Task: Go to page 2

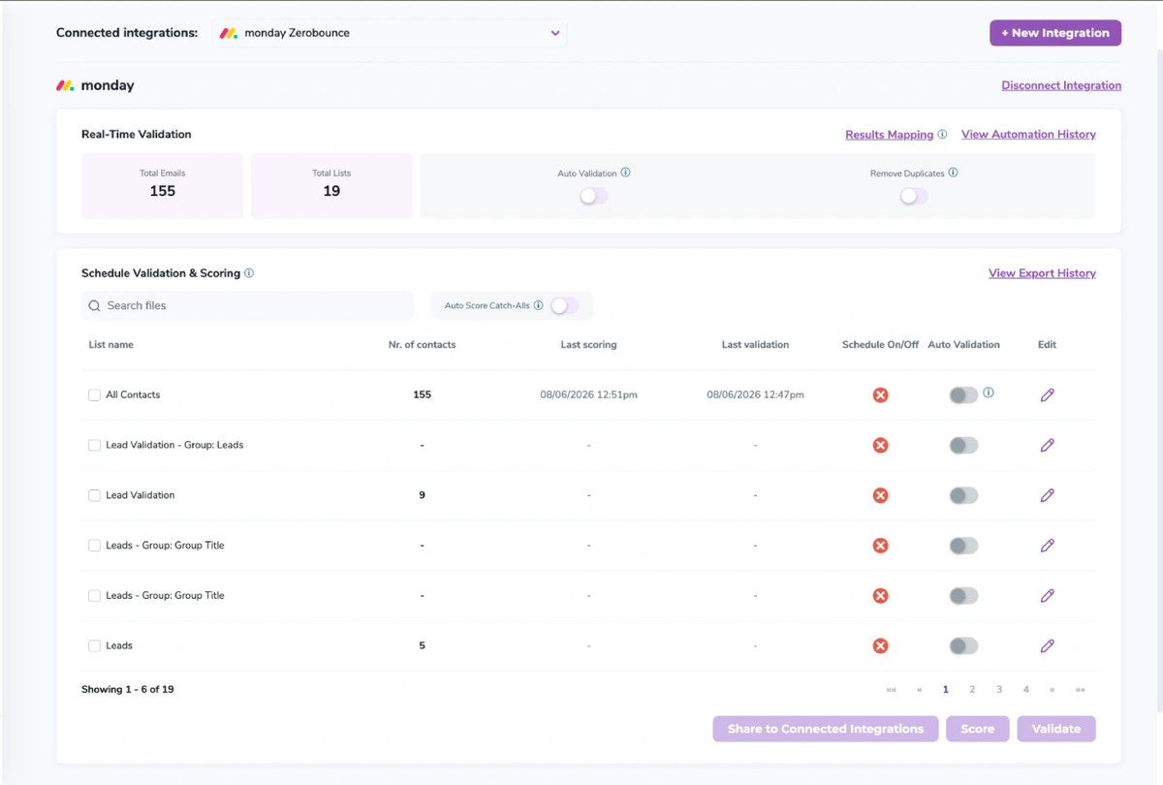Action: pyautogui.click(x=972, y=690)
